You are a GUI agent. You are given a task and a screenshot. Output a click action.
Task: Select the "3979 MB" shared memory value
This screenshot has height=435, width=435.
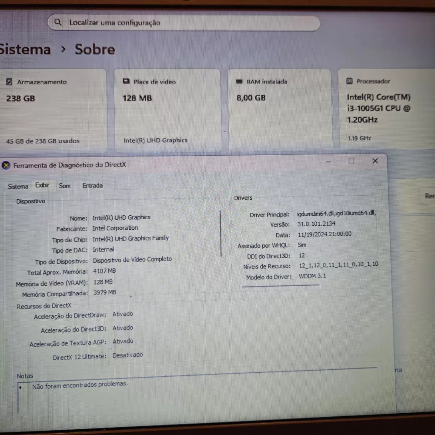pyautogui.click(x=104, y=293)
